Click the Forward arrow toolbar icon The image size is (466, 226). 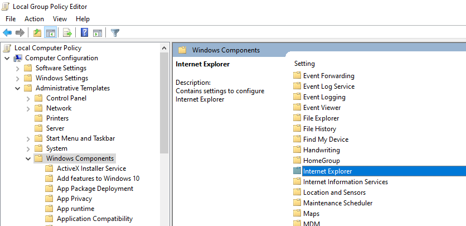point(20,33)
